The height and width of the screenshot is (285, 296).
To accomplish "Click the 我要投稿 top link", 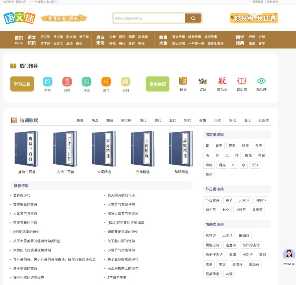I will click(x=258, y=2).
